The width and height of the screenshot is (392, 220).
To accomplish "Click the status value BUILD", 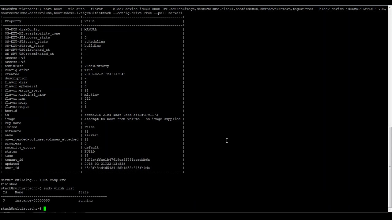I will tap(90, 152).
